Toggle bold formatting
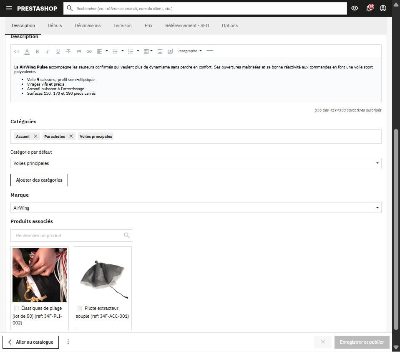 (x=37, y=51)
